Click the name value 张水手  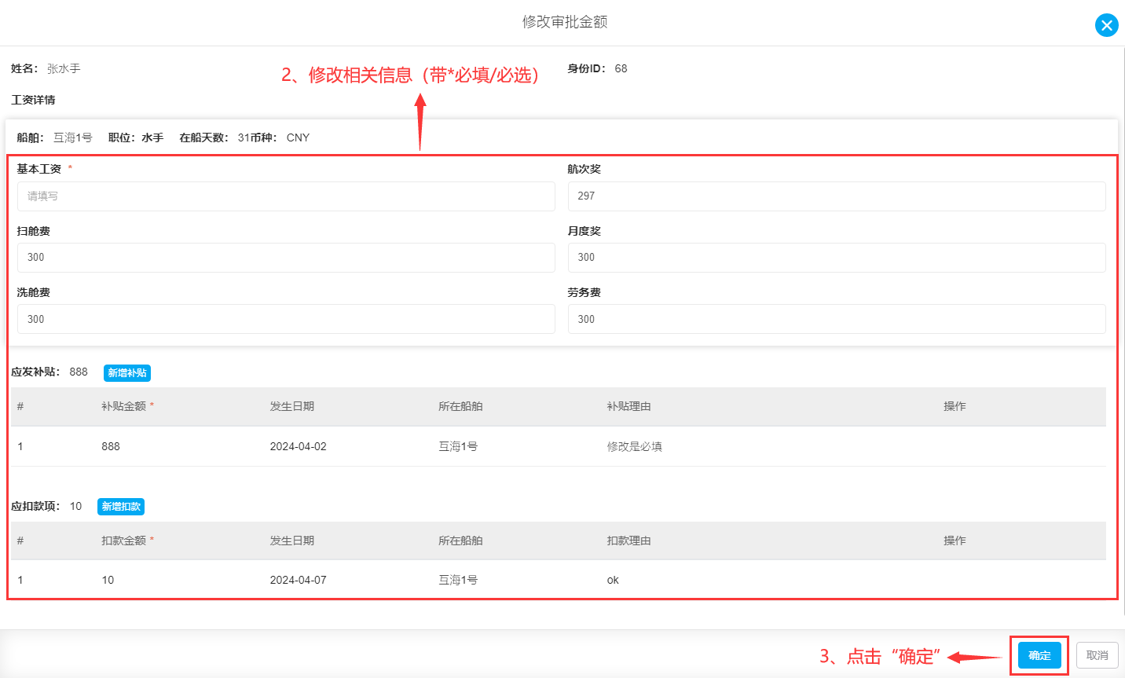pos(64,68)
